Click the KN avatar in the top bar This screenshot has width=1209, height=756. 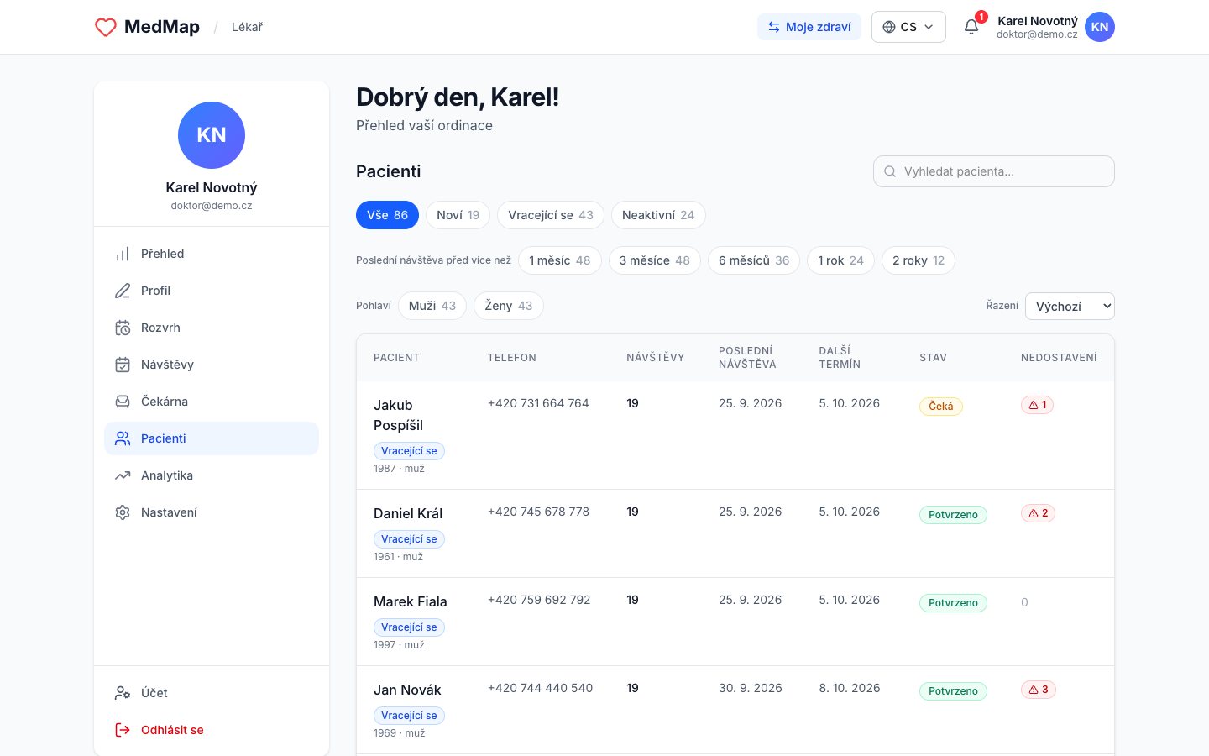(x=1100, y=27)
